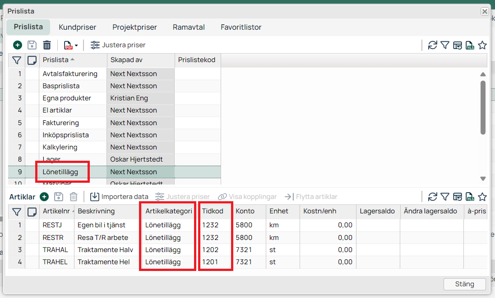This screenshot has width=495, height=298.
Task: Export the Artiklar table to Excel
Action: (470, 197)
